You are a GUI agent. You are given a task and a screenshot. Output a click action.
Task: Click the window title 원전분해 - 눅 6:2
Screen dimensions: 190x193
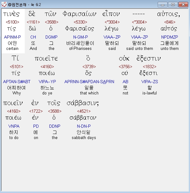24,5
